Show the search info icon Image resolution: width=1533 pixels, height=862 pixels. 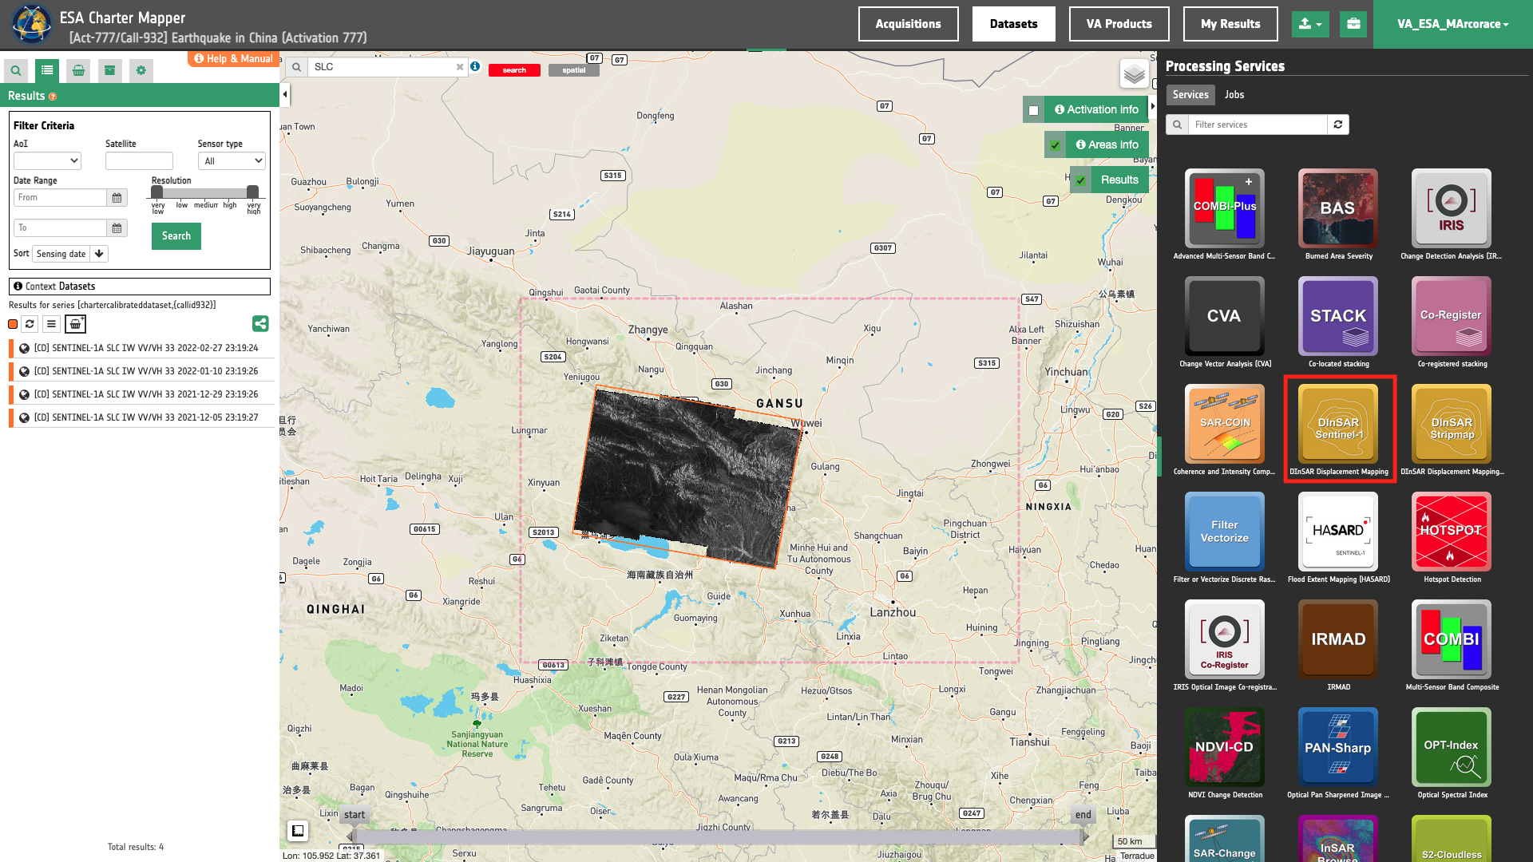pyautogui.click(x=475, y=66)
